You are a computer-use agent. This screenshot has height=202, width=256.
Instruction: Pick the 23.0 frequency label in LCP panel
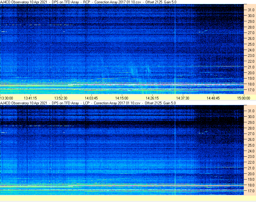coord(251,156)
